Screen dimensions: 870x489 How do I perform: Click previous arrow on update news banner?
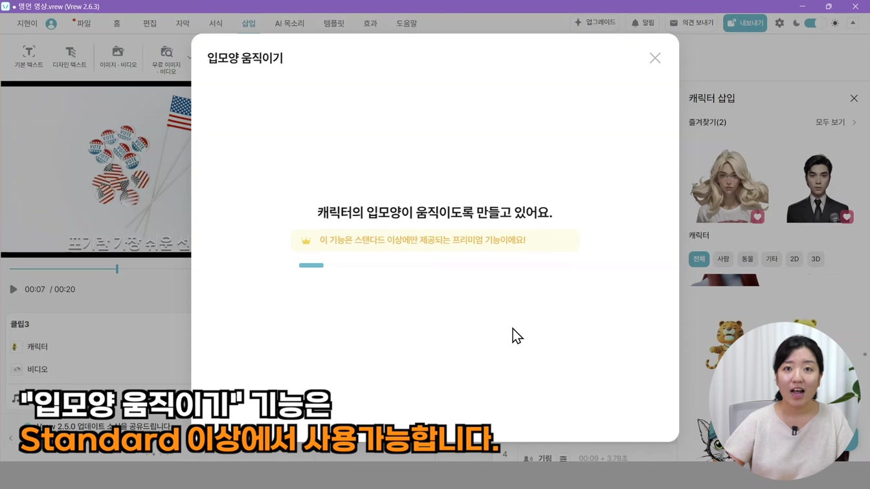11,438
